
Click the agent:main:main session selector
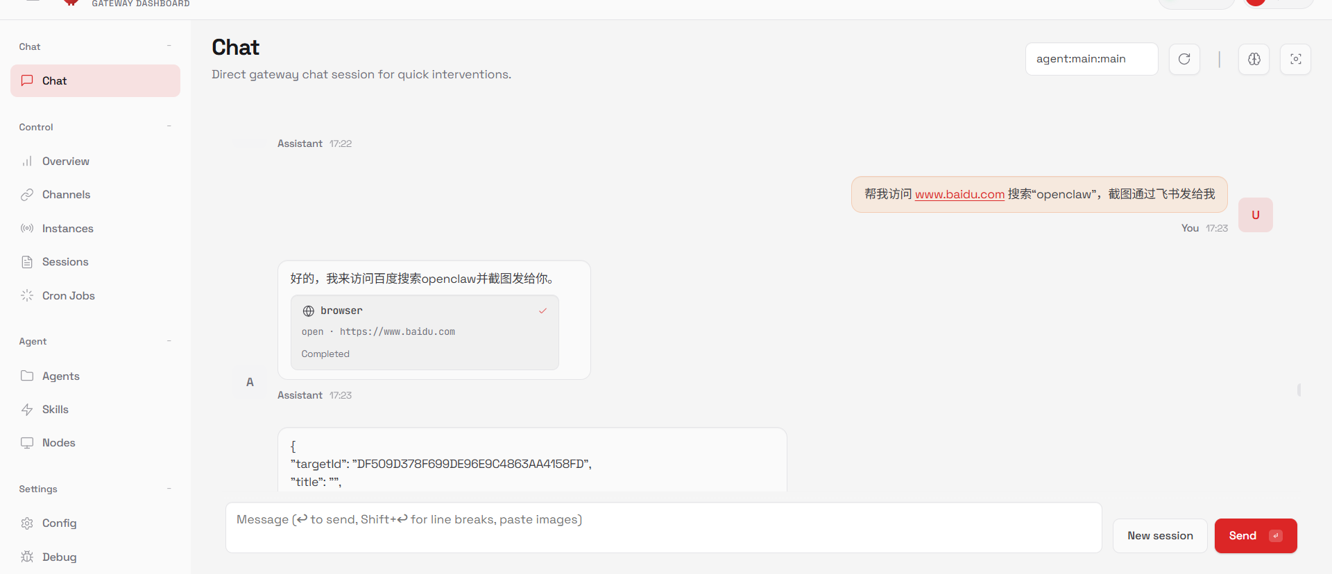pyautogui.click(x=1092, y=59)
